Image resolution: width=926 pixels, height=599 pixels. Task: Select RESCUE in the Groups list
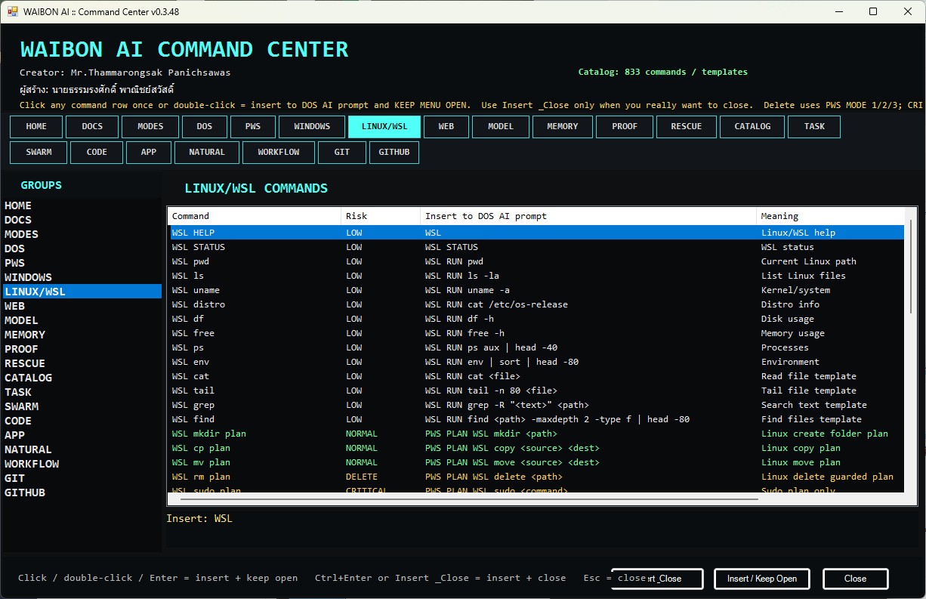[x=82, y=363]
